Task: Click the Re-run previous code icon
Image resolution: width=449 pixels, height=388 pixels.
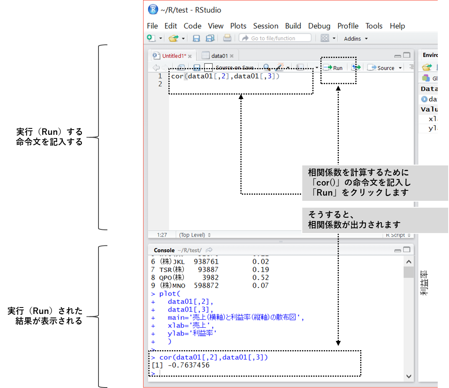Action: 356,68
